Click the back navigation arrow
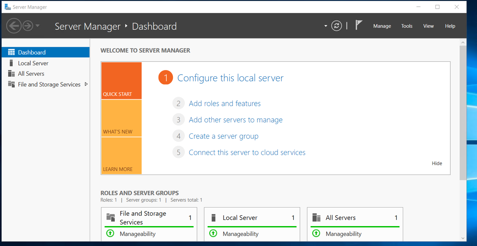This screenshot has width=477, height=246. 14,26
